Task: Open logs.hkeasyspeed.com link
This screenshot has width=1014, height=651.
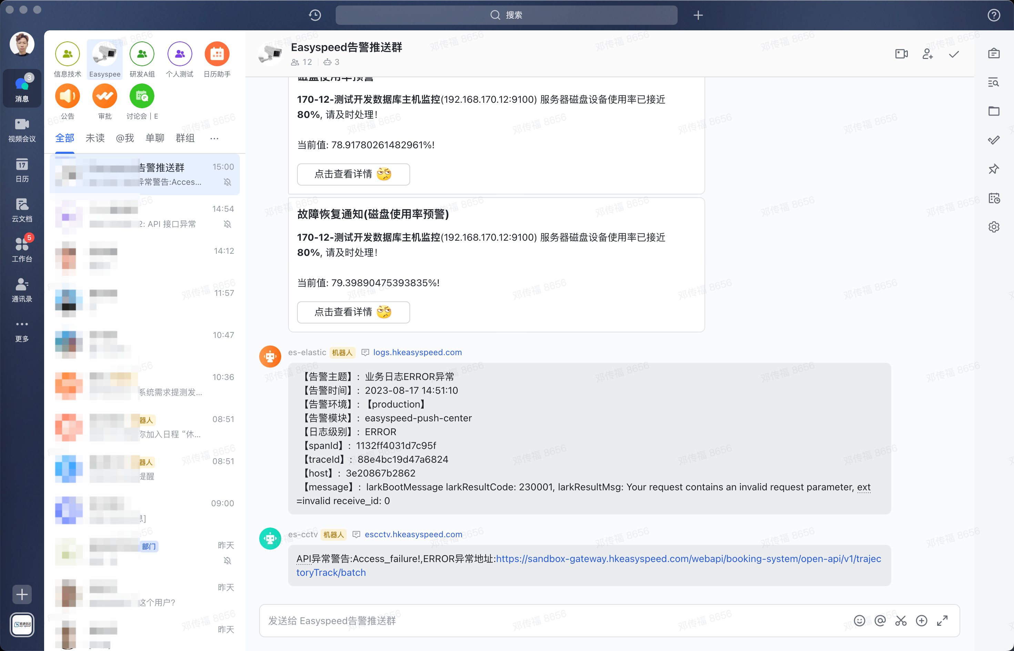Action: point(417,352)
